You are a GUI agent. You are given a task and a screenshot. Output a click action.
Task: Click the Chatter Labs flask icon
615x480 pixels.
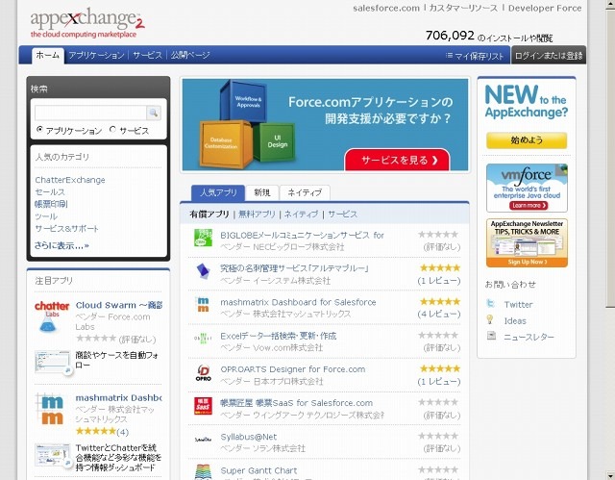52,316
